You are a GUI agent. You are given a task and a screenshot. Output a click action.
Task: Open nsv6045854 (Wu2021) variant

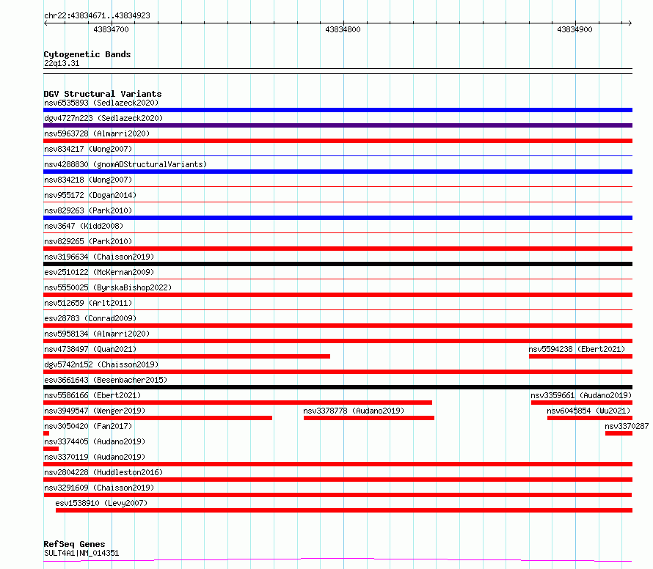coord(588,411)
